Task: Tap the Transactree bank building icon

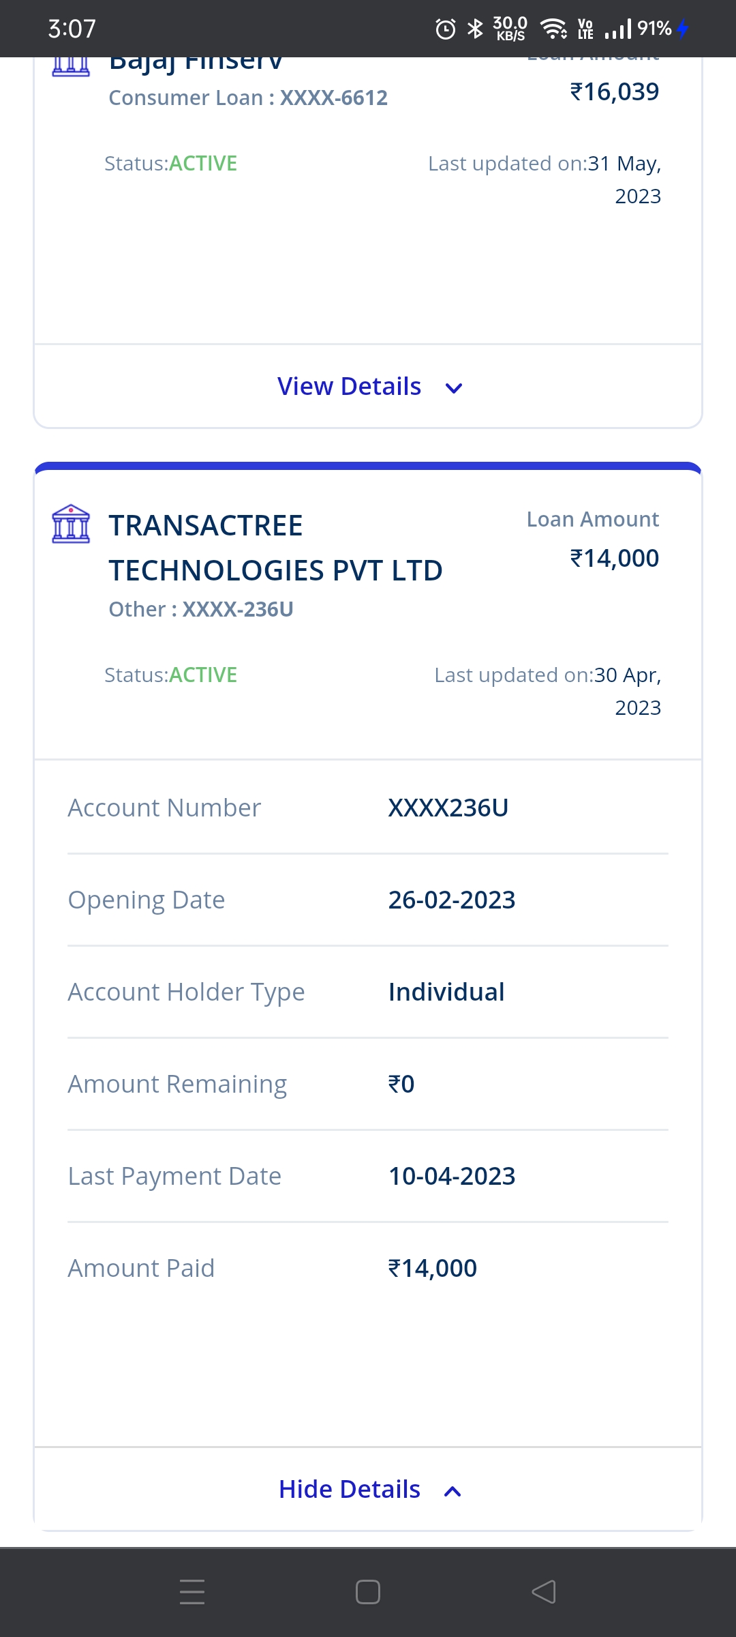Action: (71, 524)
